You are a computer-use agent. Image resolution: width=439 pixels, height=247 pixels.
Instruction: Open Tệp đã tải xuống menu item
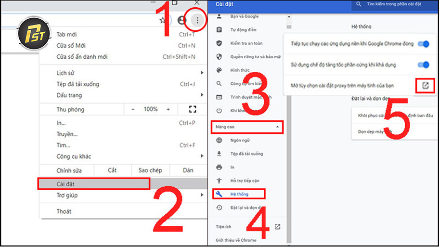pyautogui.click(x=123, y=84)
